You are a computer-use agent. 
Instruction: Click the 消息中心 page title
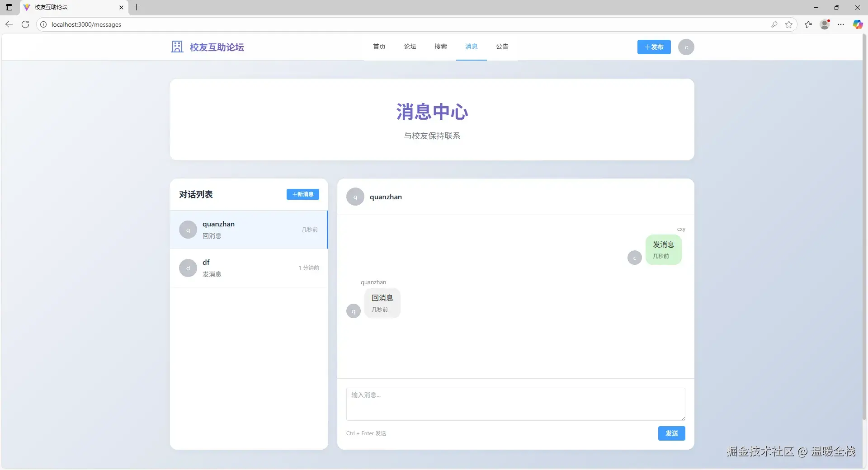coord(432,112)
